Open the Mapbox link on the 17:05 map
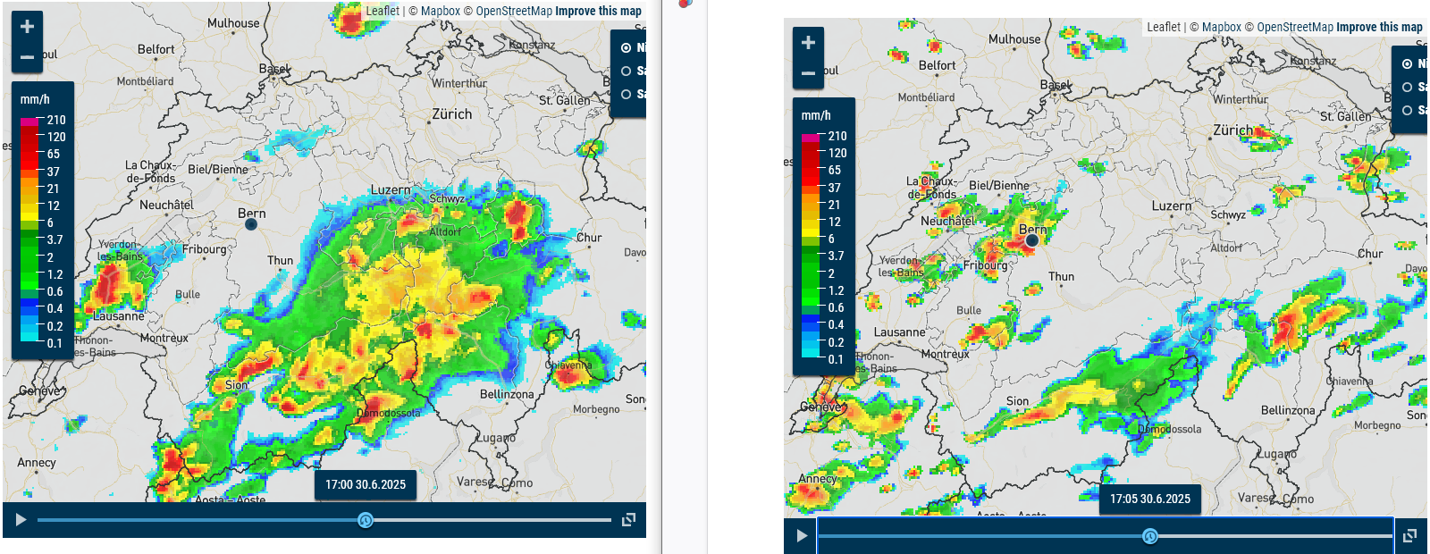Screen dimensions: 1430x554 (1222, 27)
